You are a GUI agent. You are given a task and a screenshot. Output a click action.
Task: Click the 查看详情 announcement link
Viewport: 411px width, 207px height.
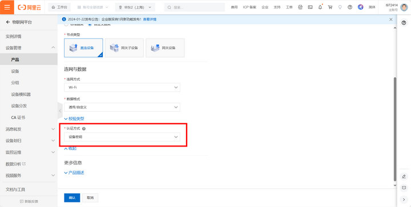pos(150,19)
